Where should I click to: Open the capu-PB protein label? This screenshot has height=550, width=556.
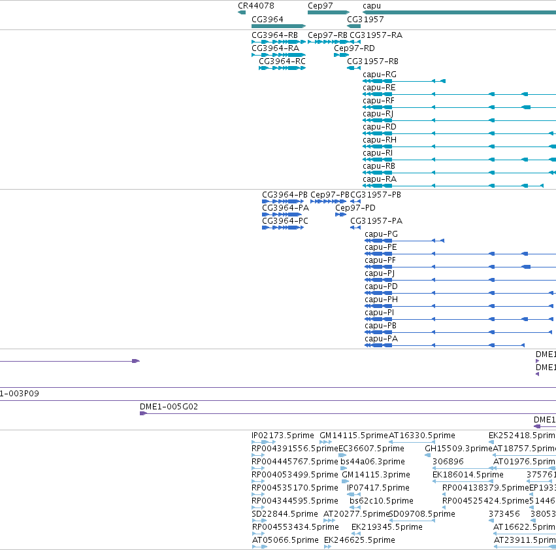click(x=380, y=326)
